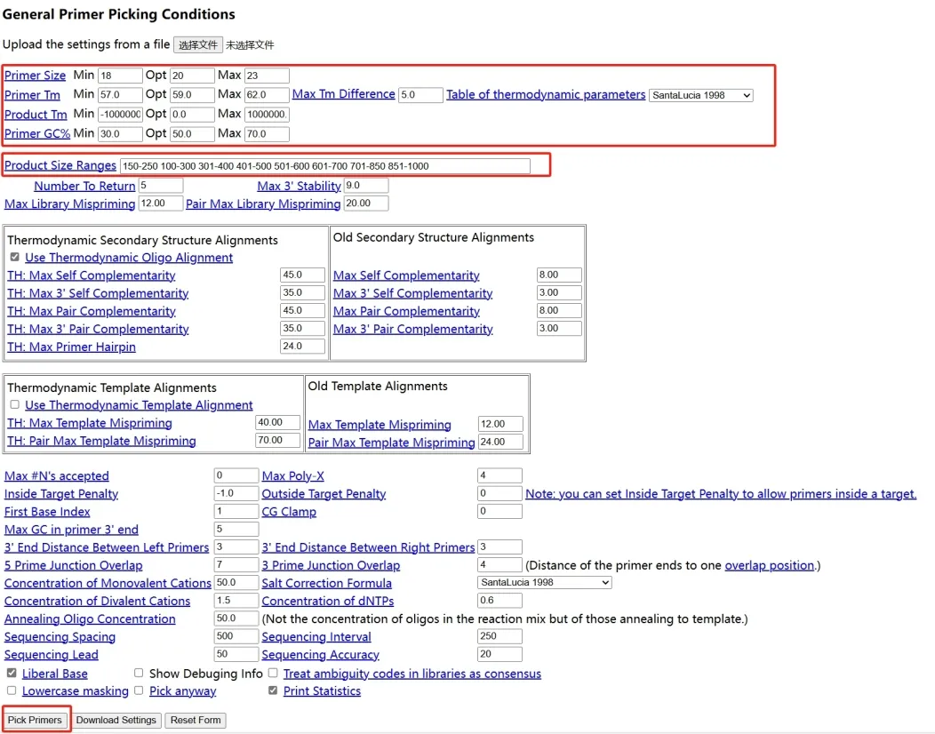The height and width of the screenshot is (734, 935).
Task: Click Pair Max Library Mispriming field
Action: coord(366,203)
